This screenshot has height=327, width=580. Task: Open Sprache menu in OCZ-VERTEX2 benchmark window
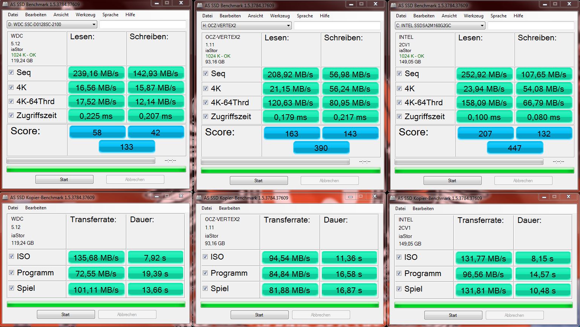coord(305,16)
